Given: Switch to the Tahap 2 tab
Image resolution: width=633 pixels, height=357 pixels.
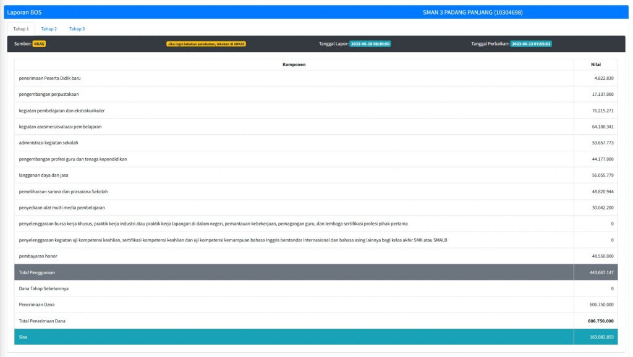Looking at the screenshot, I should click(x=49, y=29).
